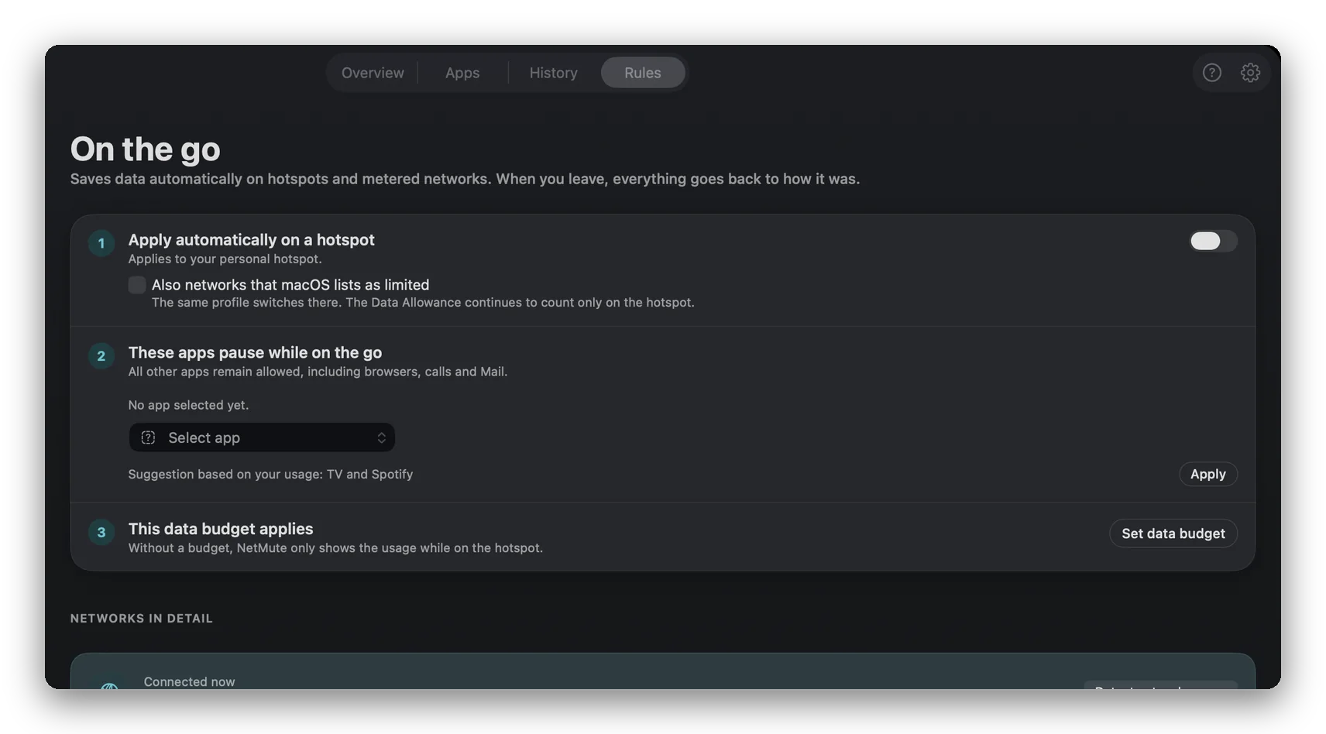This screenshot has width=1326, height=734.
Task: Click 'Applies to your personal hotspot.' text
Action: (225, 259)
